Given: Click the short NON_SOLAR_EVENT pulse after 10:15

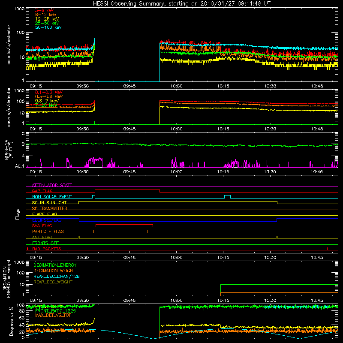Looking at the screenshot, I should (228, 196).
